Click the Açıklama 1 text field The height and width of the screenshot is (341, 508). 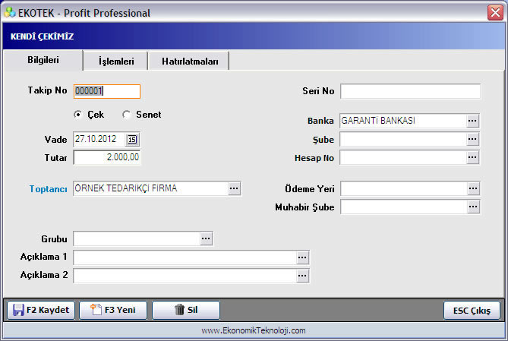click(185, 257)
